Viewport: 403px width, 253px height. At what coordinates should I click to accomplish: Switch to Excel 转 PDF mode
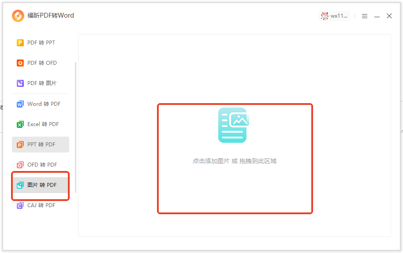pyautogui.click(x=43, y=124)
